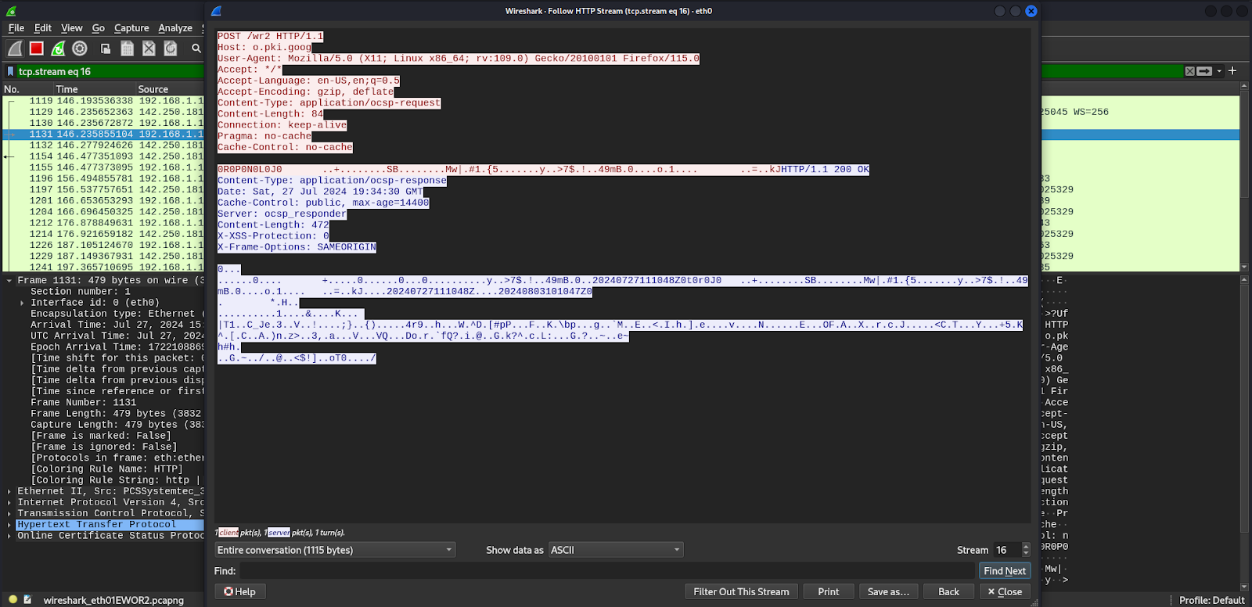
Task: Increase the Stream number with up arrow
Action: (x=1026, y=546)
